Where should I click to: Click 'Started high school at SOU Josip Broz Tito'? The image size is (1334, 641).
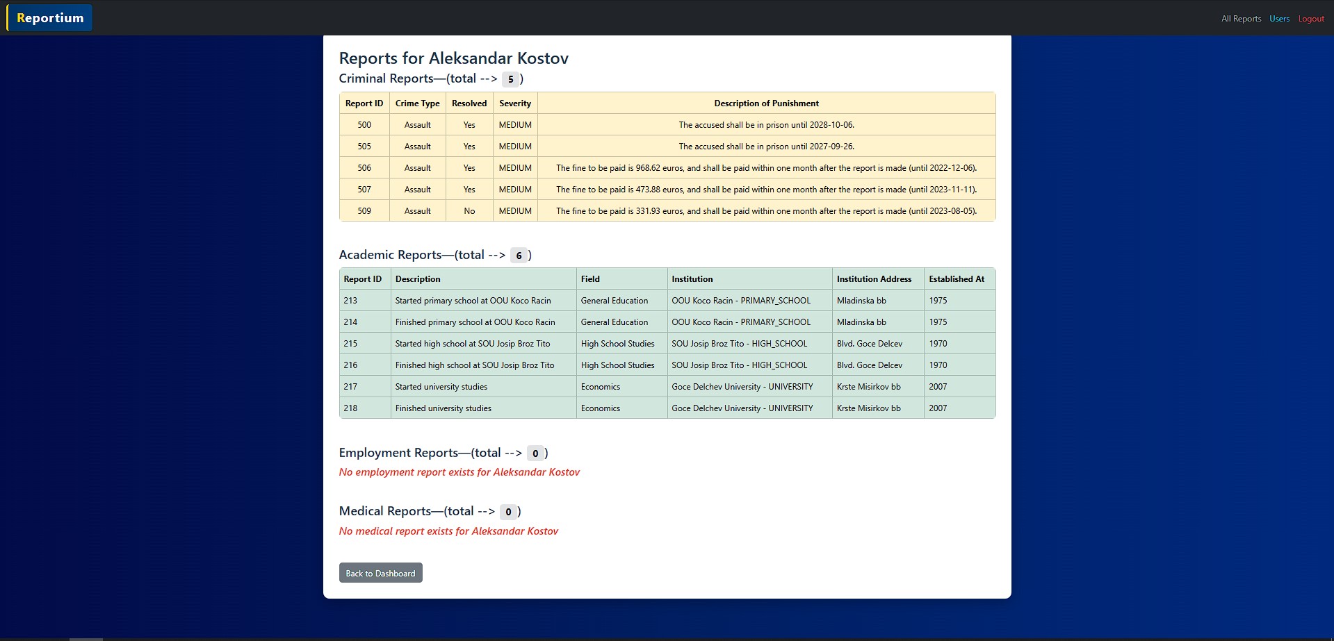pos(473,344)
